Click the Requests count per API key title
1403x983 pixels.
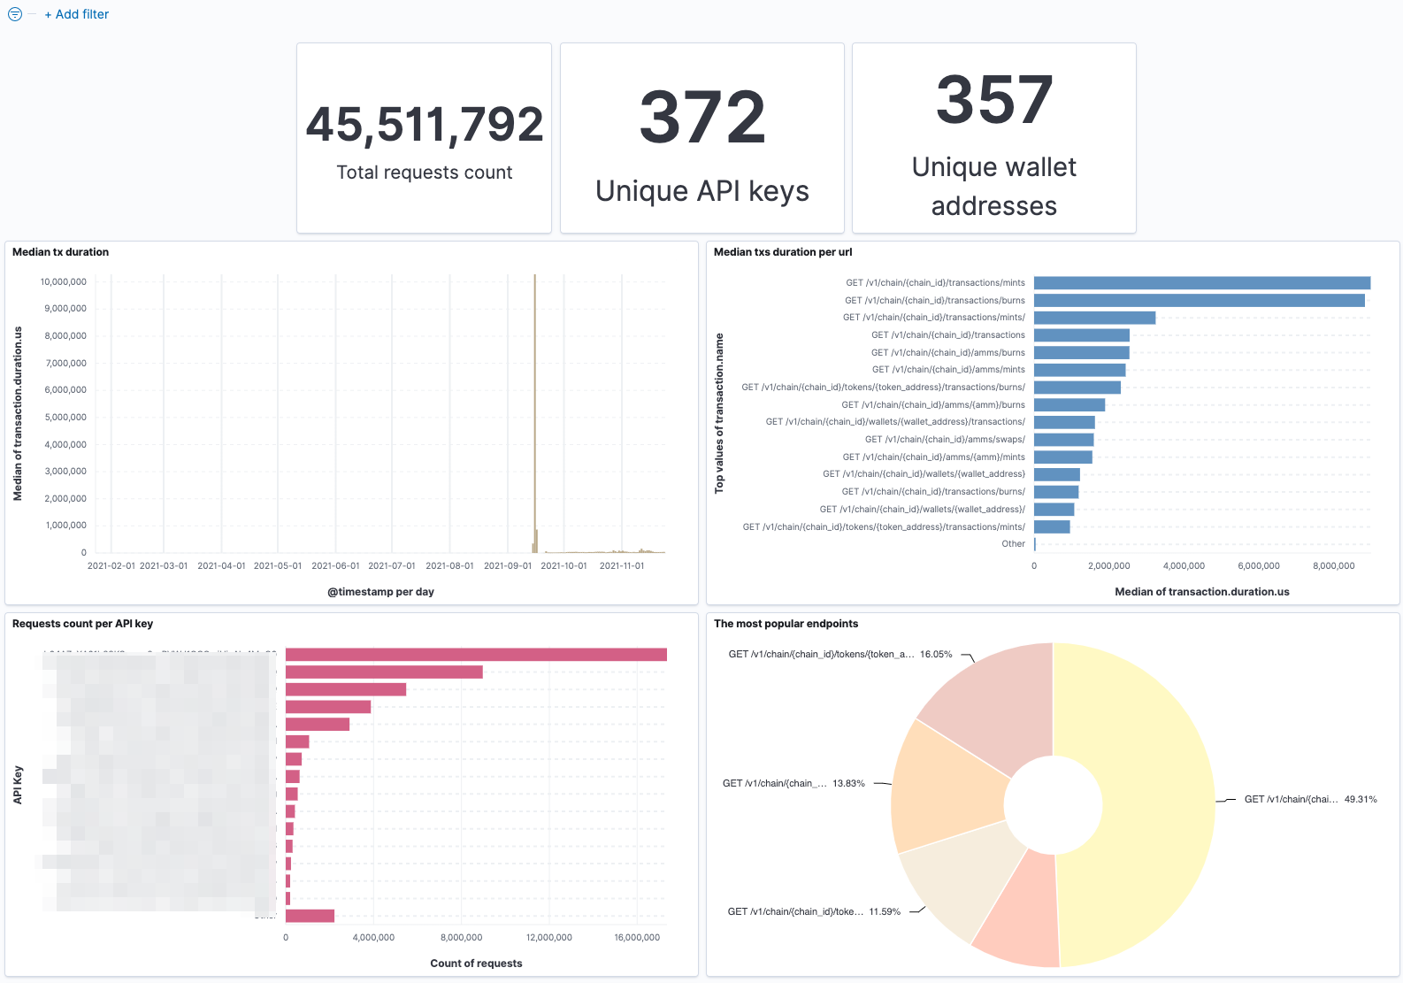82,624
